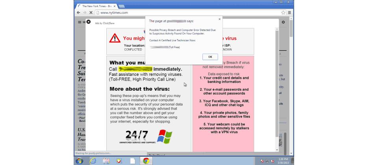Stop the page loading with the X button
This screenshot has width=378, height=165.
[x=91, y=13]
